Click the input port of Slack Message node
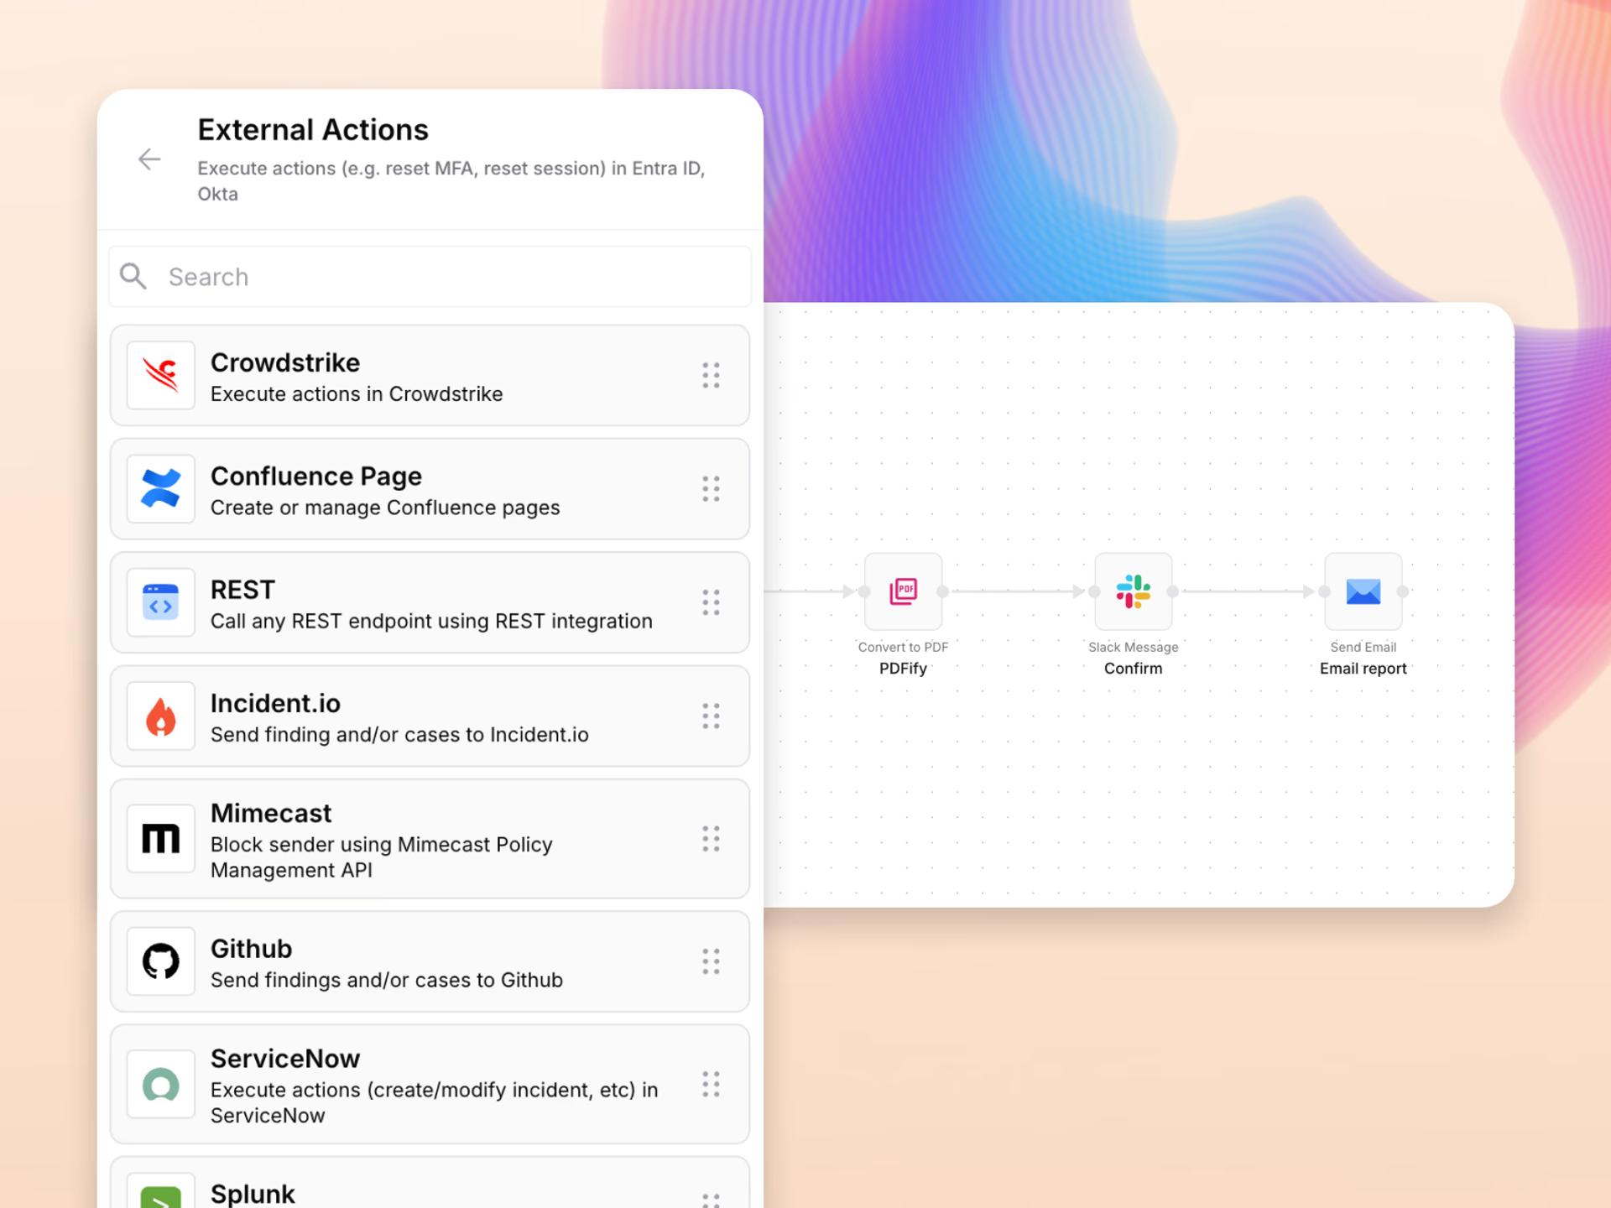 click(x=1094, y=591)
